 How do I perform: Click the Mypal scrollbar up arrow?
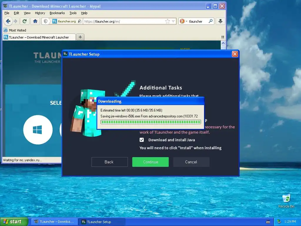click(223, 43)
